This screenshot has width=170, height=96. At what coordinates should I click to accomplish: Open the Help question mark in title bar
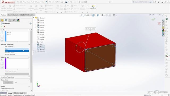[x=158, y=2]
